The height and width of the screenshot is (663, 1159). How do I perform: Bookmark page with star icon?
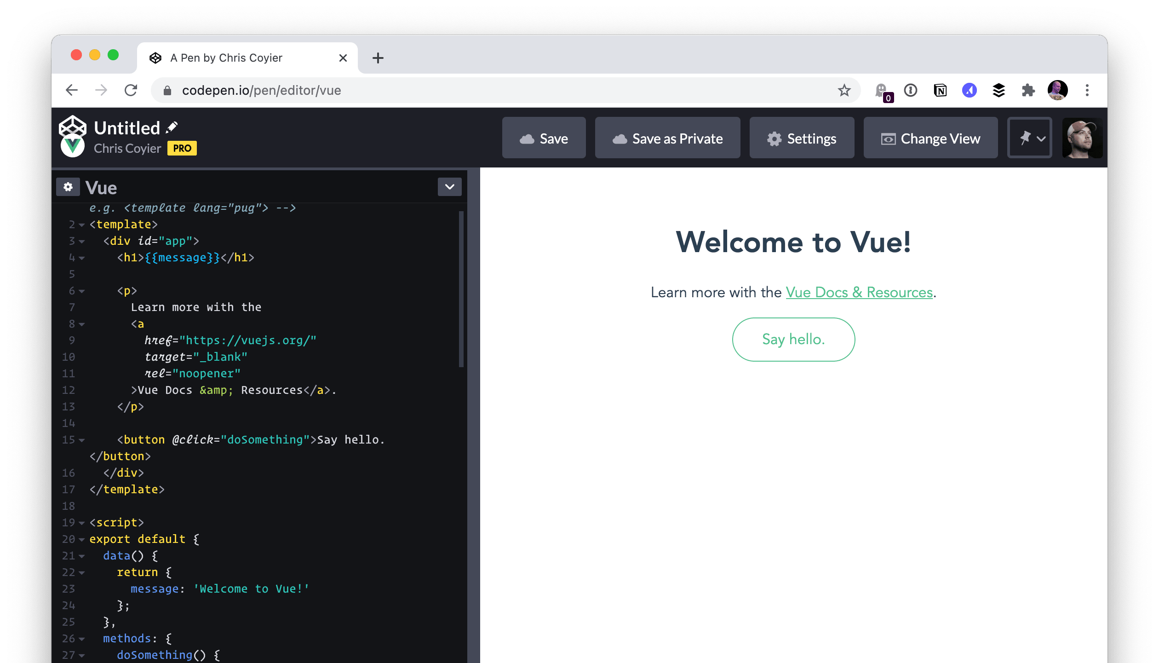click(x=844, y=90)
